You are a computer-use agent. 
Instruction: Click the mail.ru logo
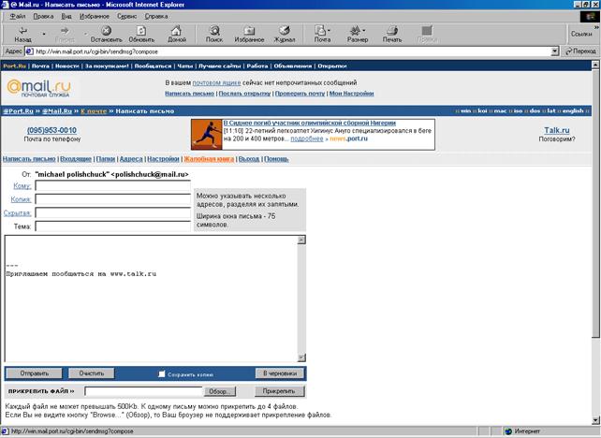(38, 88)
